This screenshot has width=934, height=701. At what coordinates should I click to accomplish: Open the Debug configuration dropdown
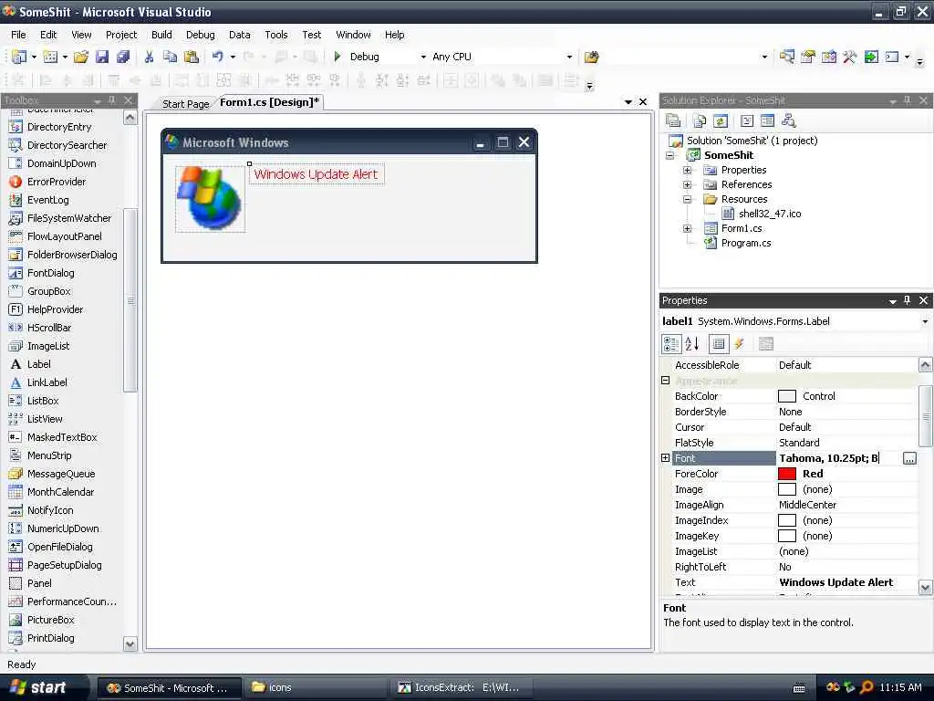click(423, 57)
